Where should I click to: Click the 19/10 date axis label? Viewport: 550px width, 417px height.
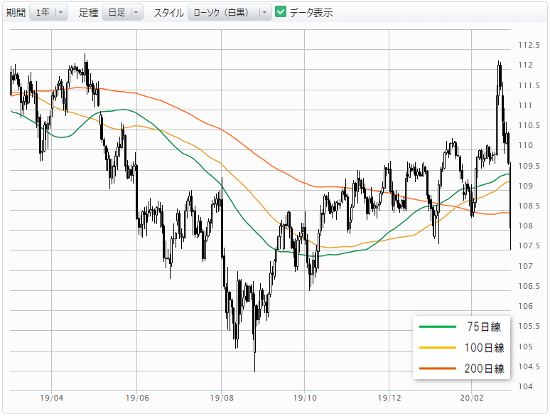(x=305, y=398)
